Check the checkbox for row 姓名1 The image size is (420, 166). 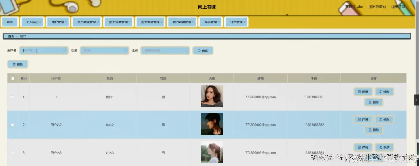pyautogui.click(x=12, y=97)
